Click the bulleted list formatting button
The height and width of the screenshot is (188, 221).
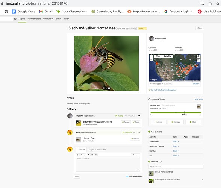[x=92, y=155]
